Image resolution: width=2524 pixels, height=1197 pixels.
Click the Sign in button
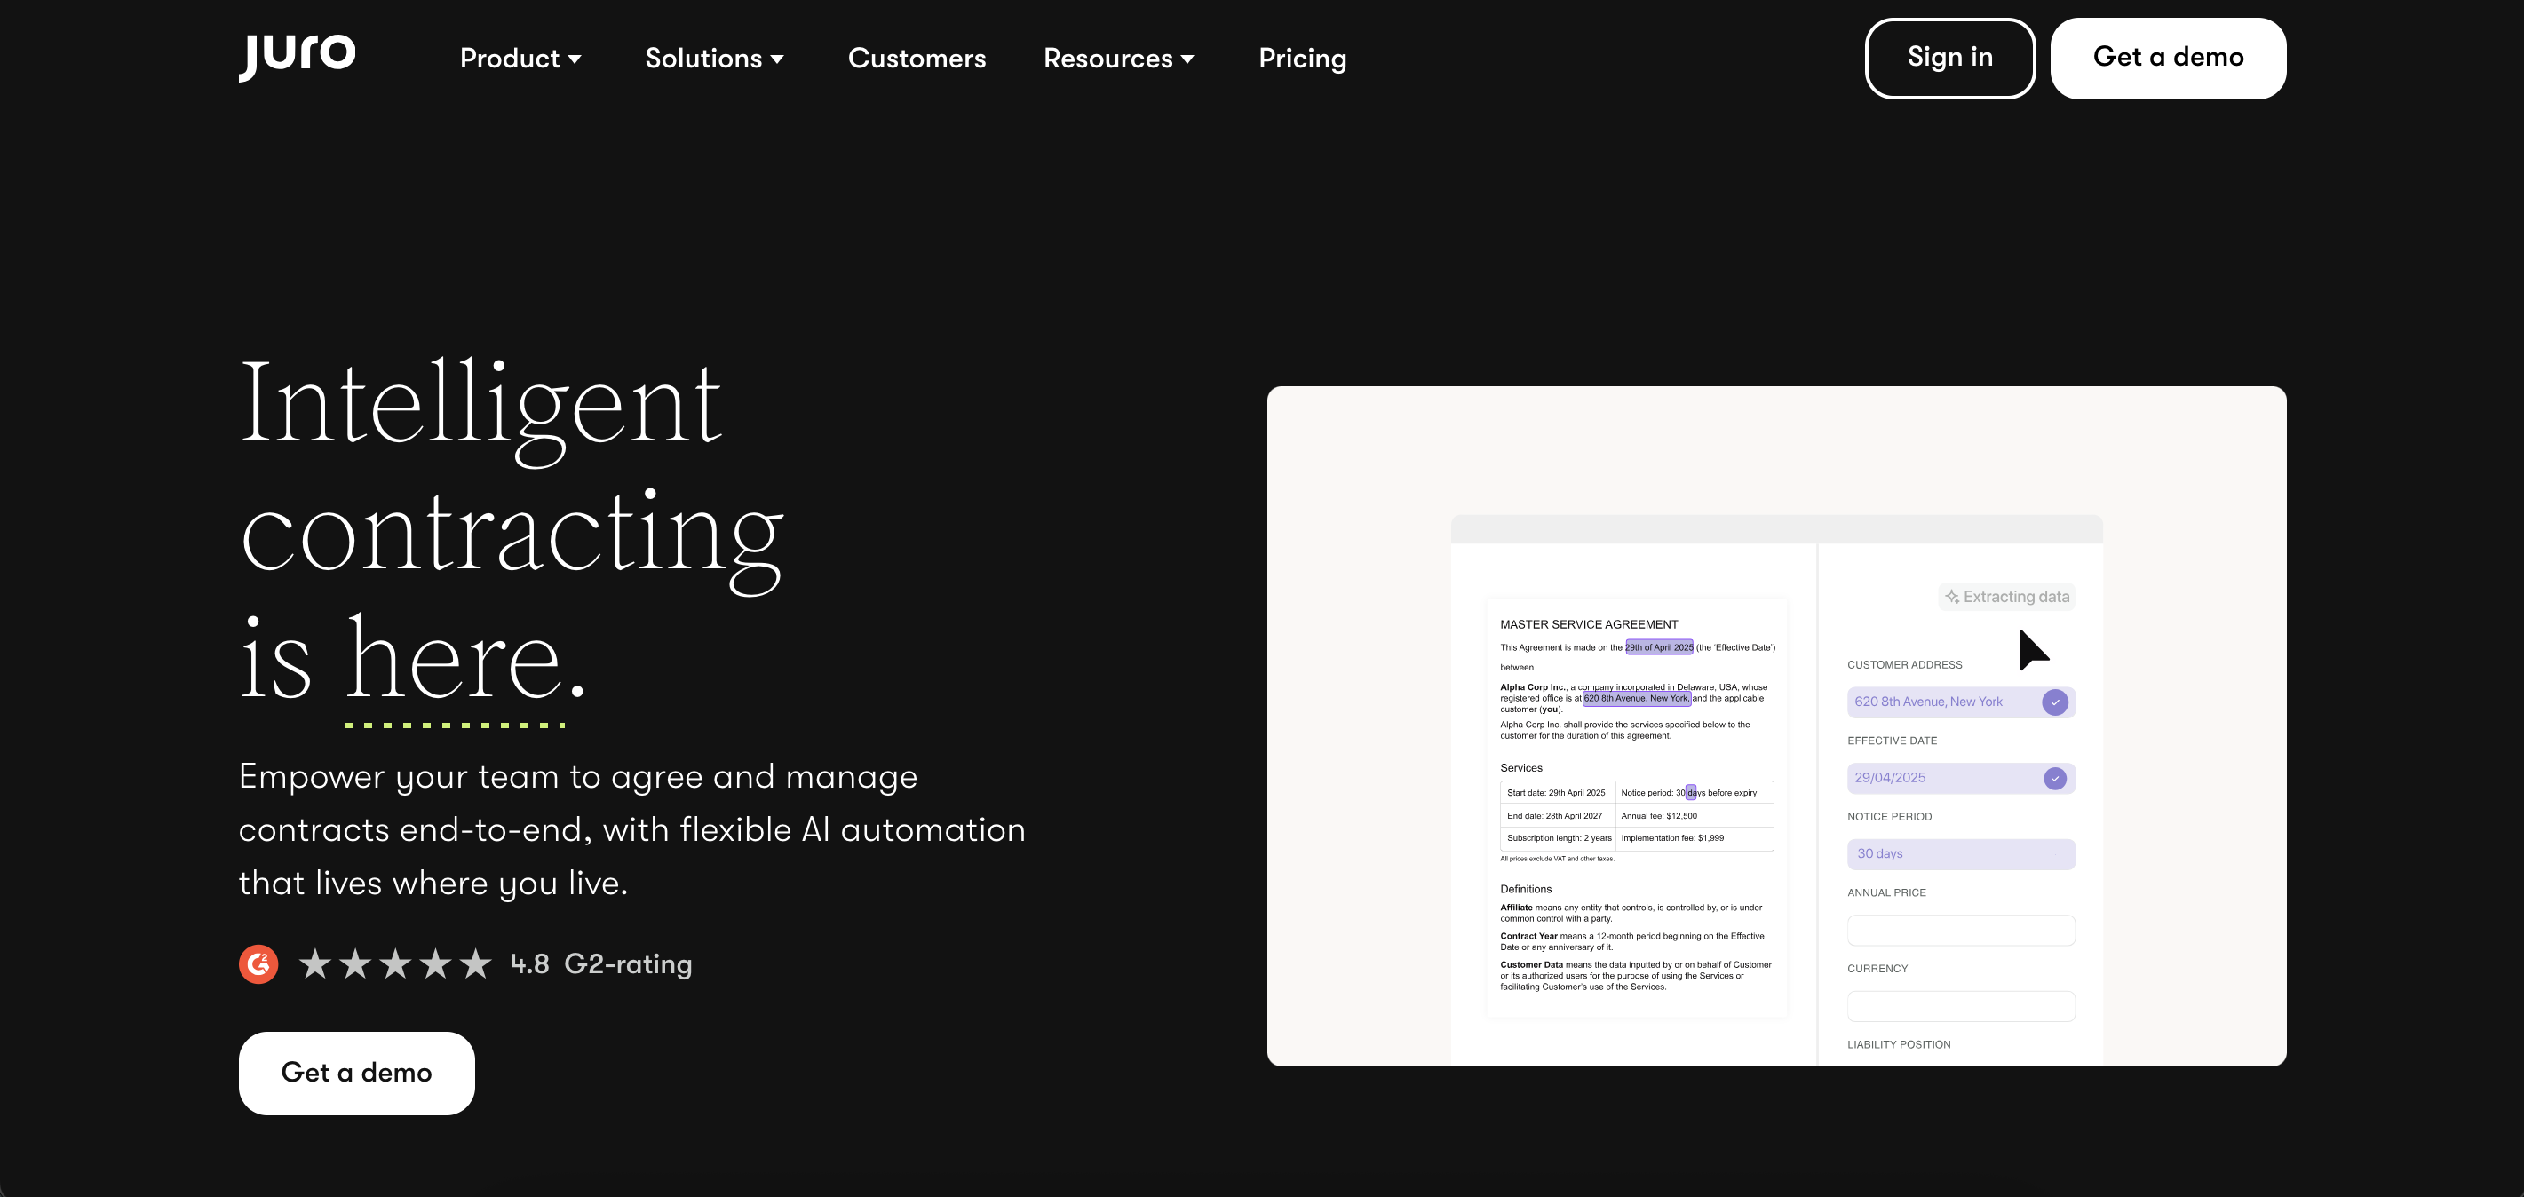pos(1949,58)
